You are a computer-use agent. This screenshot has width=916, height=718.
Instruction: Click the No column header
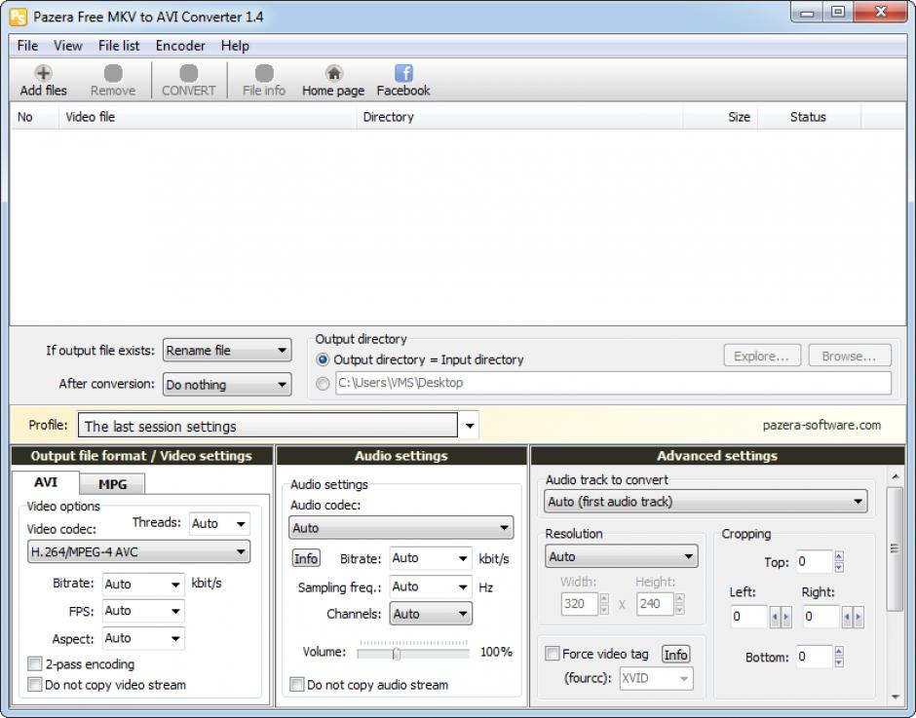pos(34,117)
